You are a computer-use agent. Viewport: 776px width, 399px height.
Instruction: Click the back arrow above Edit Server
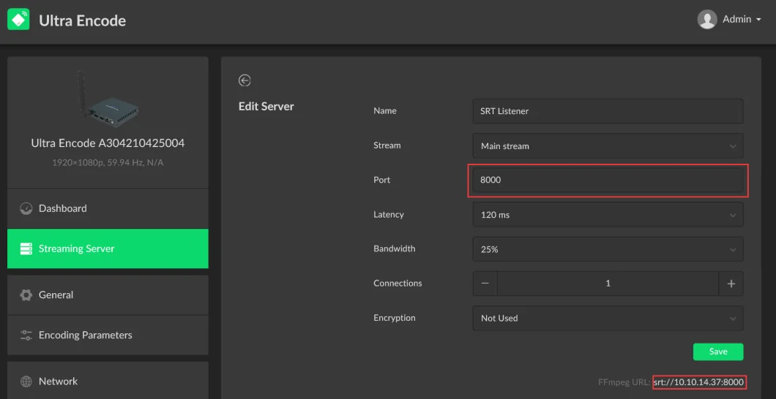coord(245,80)
